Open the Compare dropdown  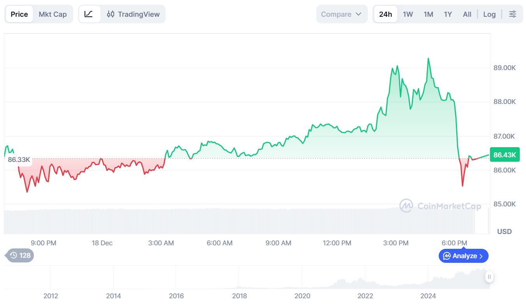341,14
